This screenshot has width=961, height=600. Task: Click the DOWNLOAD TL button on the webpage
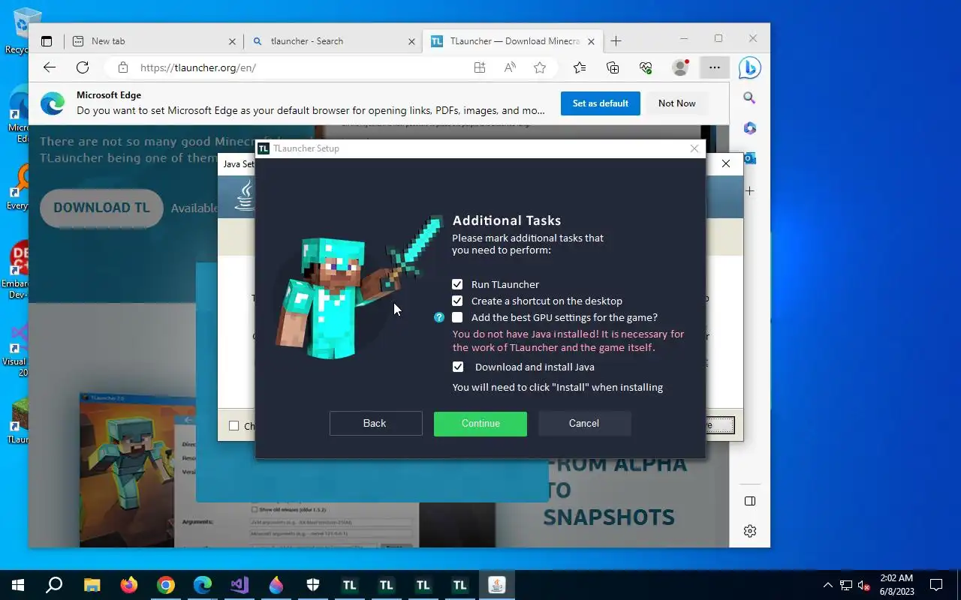click(101, 208)
